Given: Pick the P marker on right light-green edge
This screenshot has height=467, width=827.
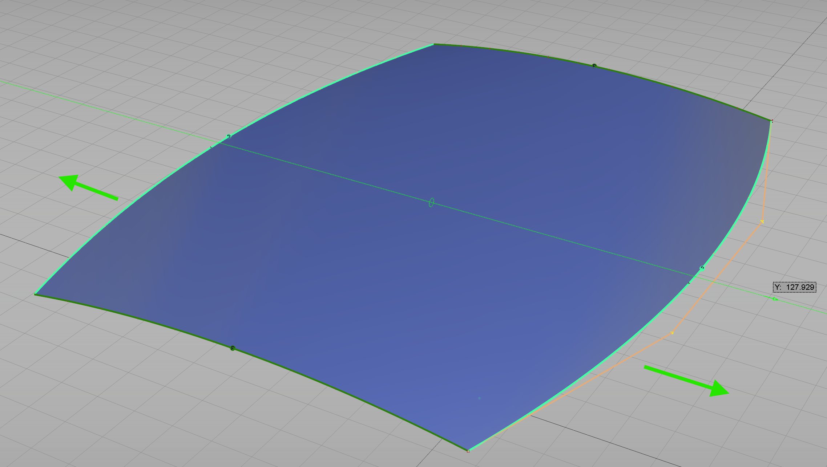Looking at the screenshot, I should click(702, 268).
